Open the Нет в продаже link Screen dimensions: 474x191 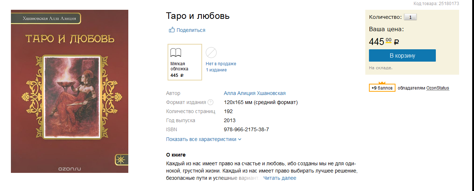click(221, 64)
